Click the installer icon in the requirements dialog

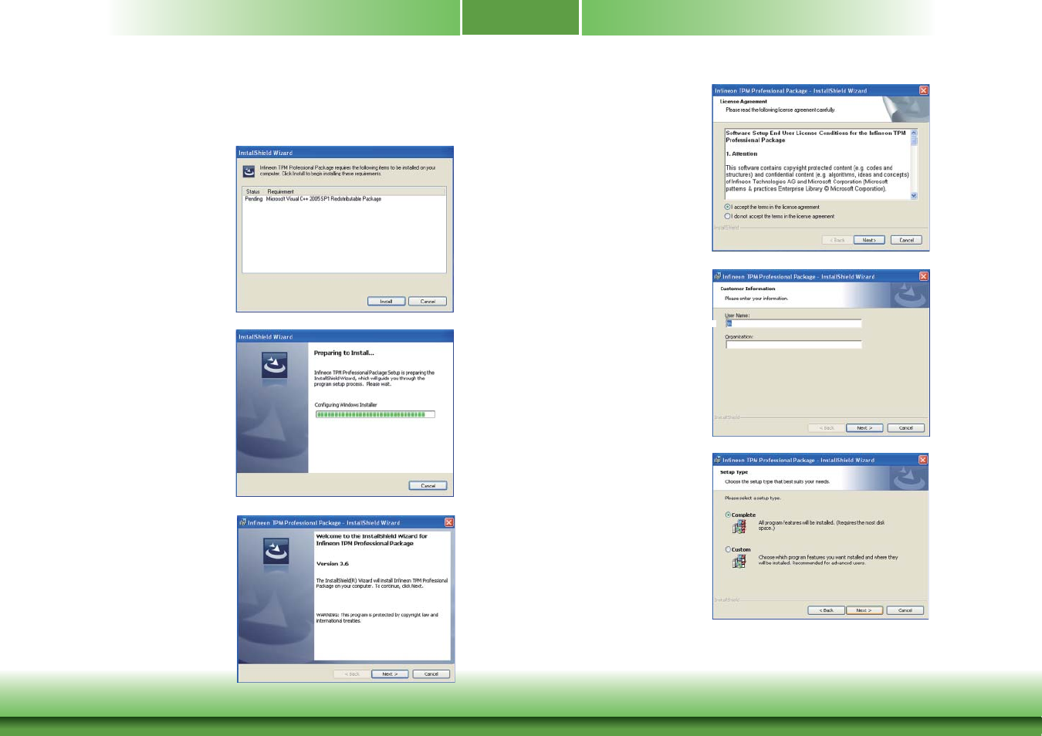249,171
